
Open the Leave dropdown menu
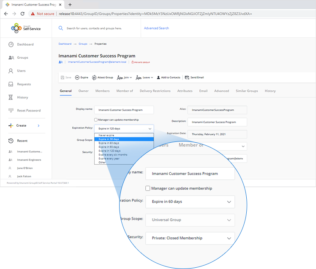pyautogui.click(x=144, y=78)
